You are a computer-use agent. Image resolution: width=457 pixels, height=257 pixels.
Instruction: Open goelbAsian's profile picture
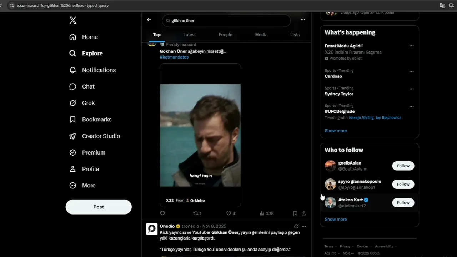pyautogui.click(x=330, y=166)
